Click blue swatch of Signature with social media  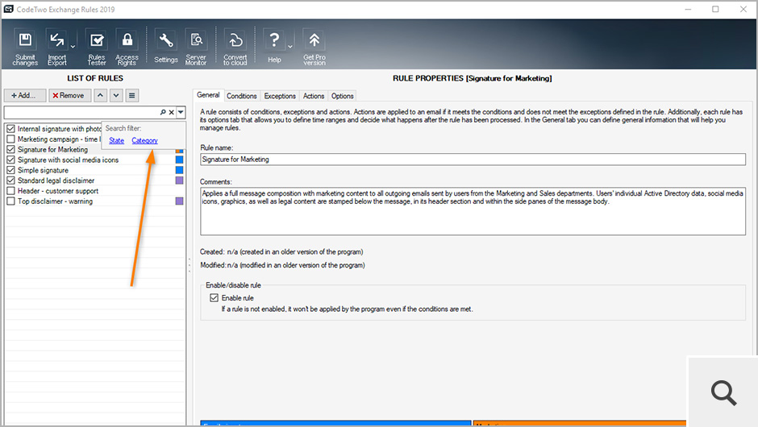point(179,160)
